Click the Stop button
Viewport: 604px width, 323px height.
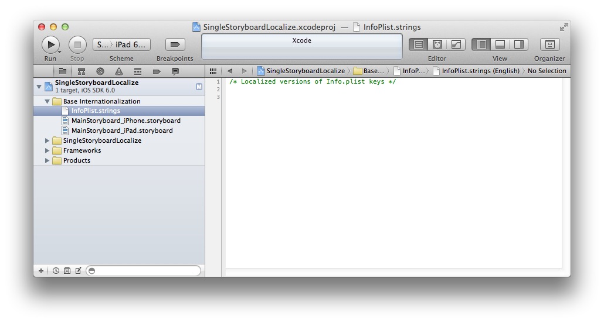coord(77,45)
